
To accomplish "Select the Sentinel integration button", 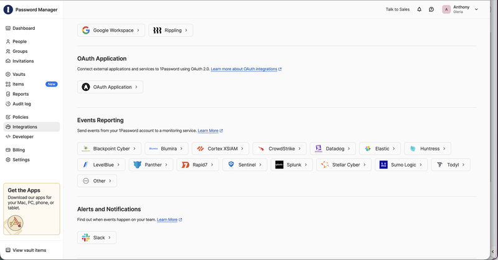I will (x=245, y=165).
